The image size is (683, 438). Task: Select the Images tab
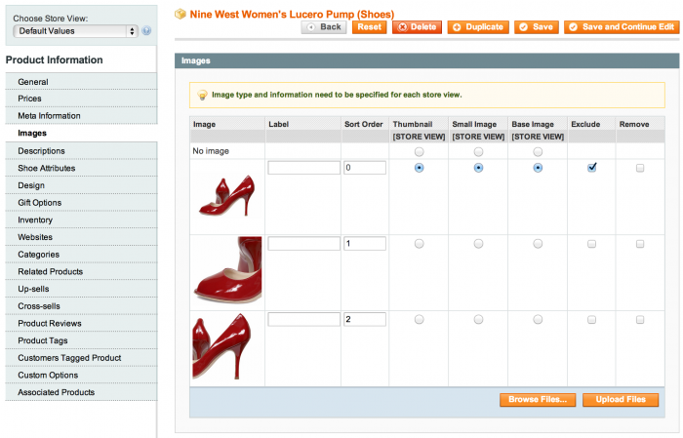[x=81, y=134]
